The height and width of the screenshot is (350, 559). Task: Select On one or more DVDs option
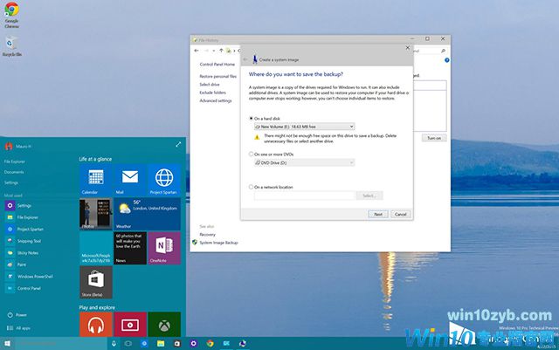[x=252, y=154]
